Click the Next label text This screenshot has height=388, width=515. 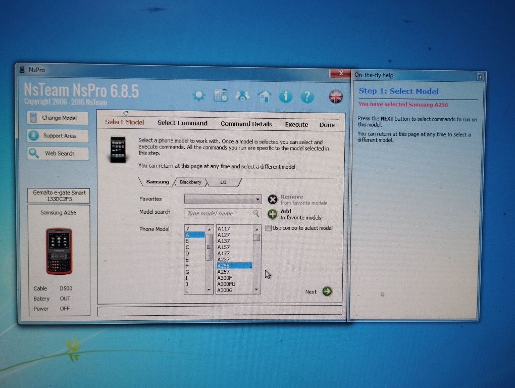pos(311,292)
